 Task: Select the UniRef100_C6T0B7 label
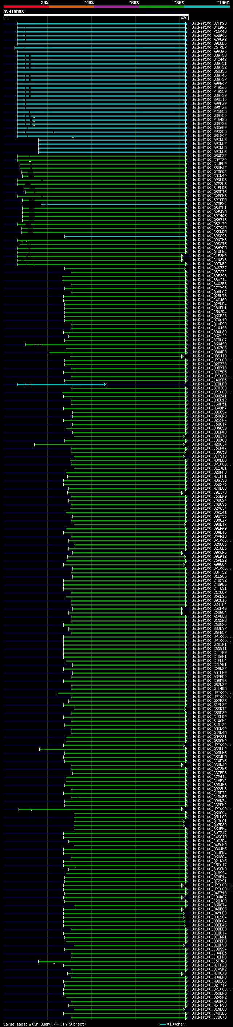point(209,47)
